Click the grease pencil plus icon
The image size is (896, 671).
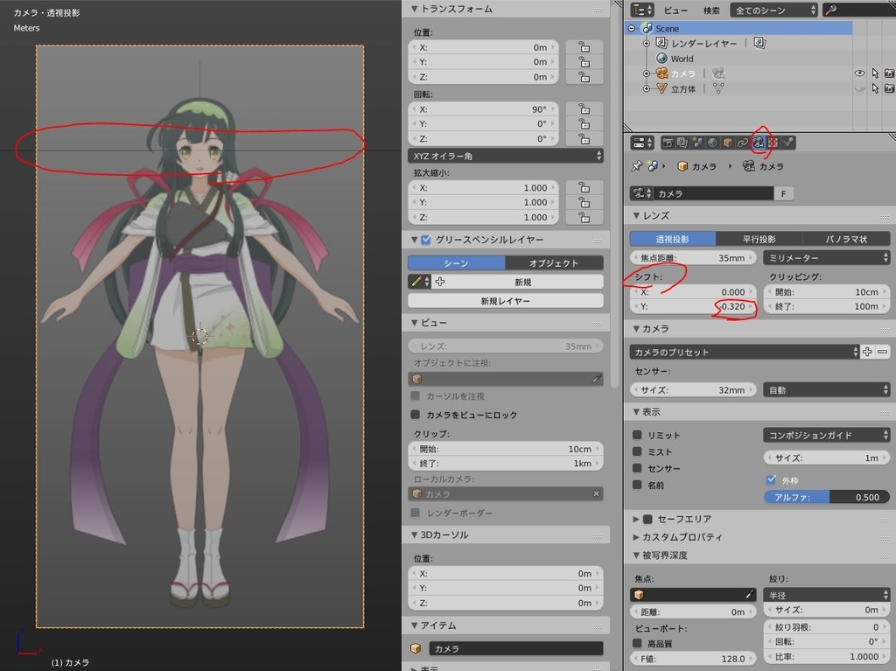coord(440,282)
